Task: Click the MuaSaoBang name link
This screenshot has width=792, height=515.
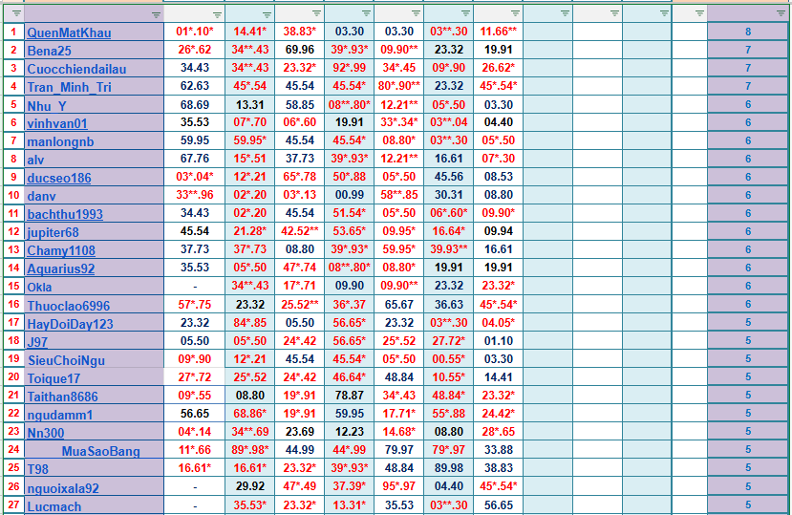Action: pos(100,451)
